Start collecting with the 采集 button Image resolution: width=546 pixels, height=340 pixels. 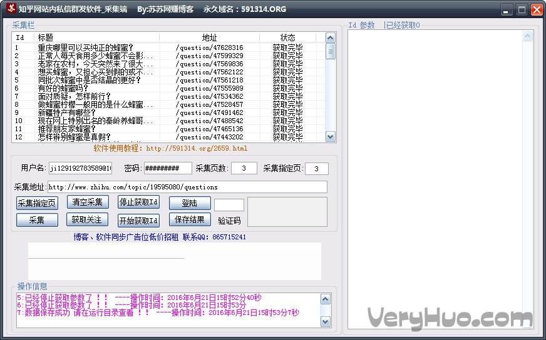pos(37,220)
